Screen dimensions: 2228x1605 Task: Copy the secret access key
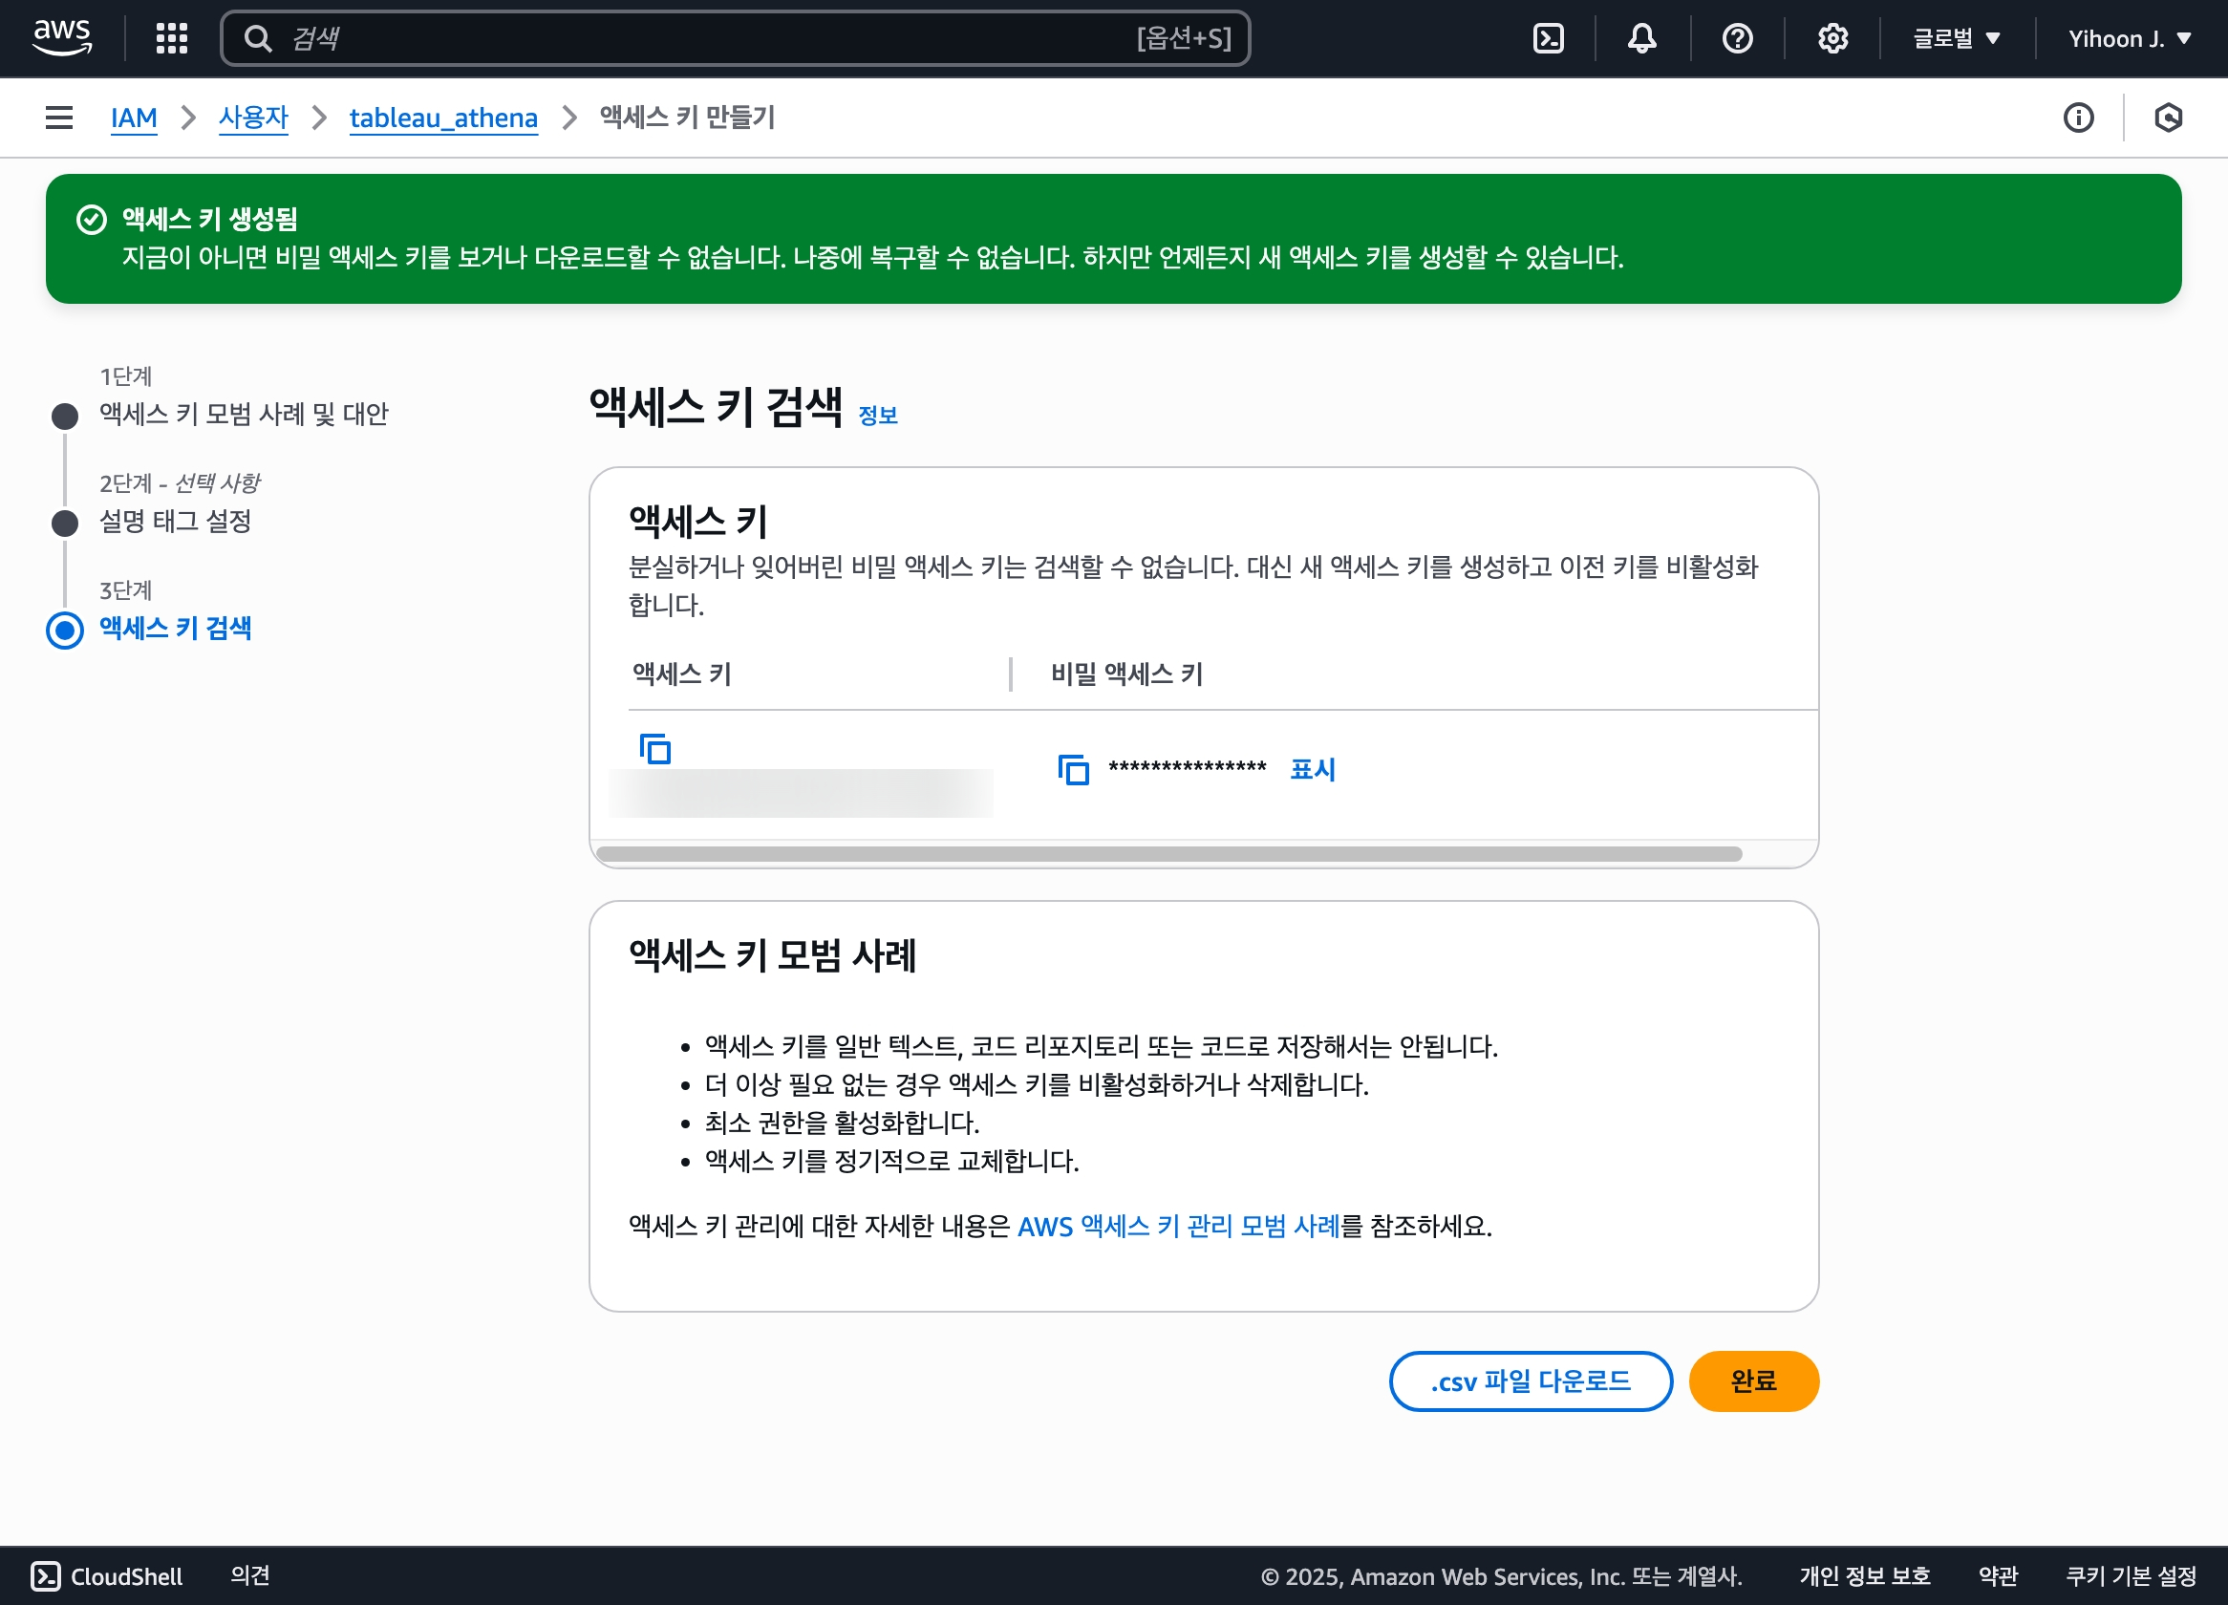(1073, 769)
